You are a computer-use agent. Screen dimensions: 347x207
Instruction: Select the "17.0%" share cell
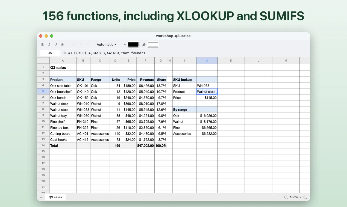coord(161,103)
